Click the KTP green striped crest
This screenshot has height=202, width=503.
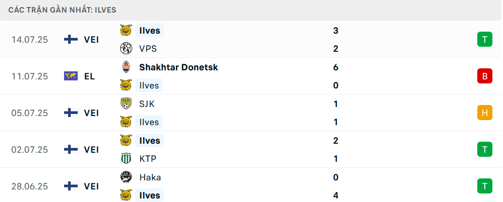pyautogui.click(x=126, y=158)
